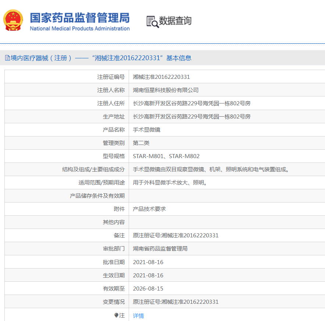Click the structure description starting 手术显微镜由双目
325x321 pixels.
tap(211, 169)
